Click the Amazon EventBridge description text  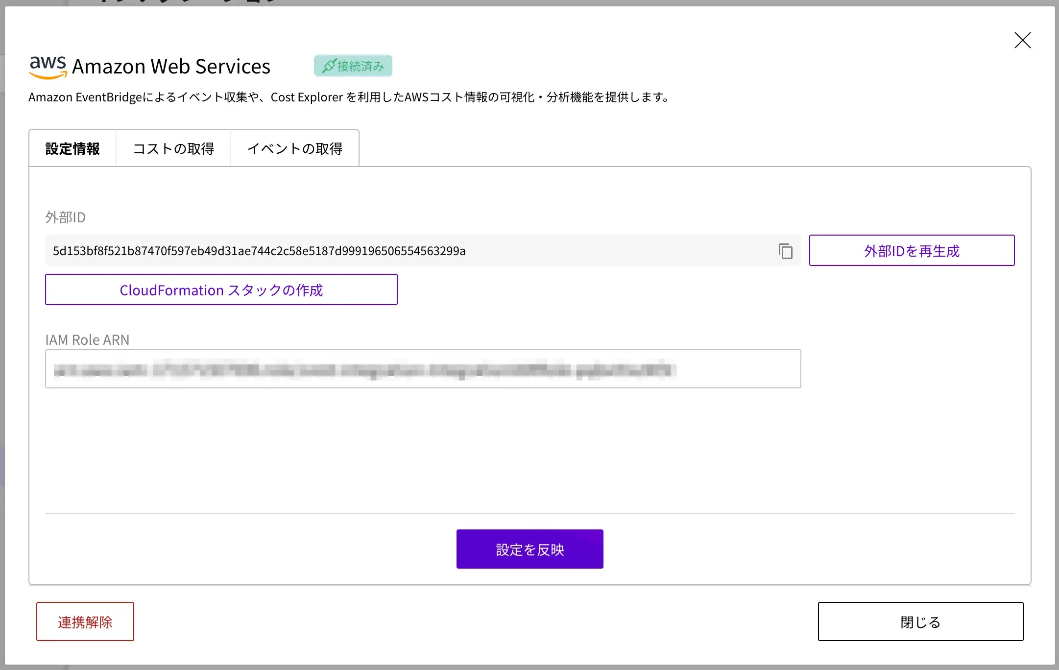click(349, 97)
